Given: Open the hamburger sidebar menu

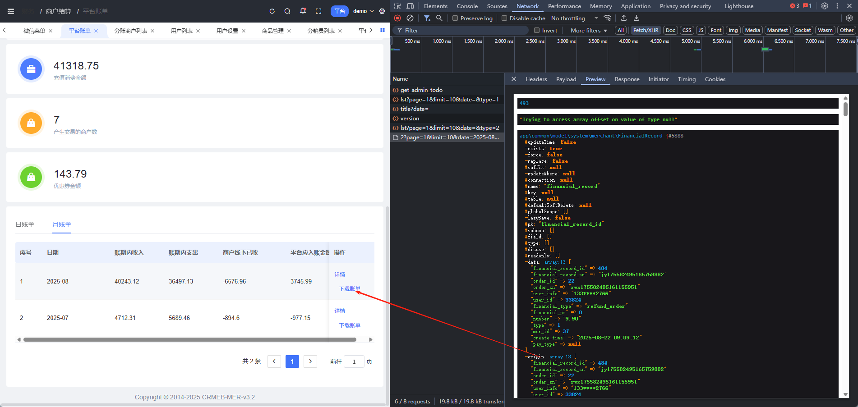Looking at the screenshot, I should [x=11, y=11].
